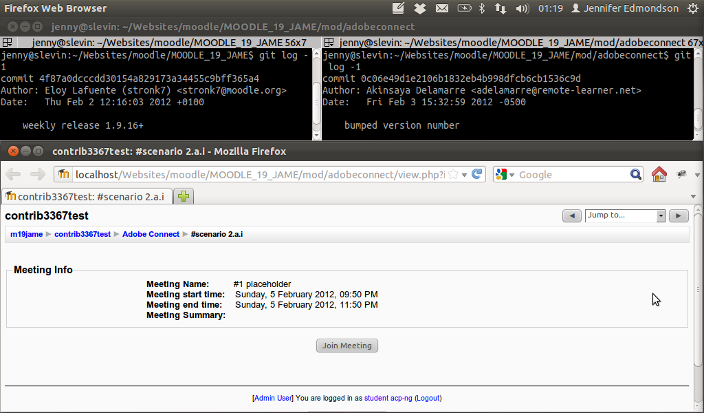Screen dimensions: 704x413
Task: Open the Adobe Connect breadcrumb link
Action: pyautogui.click(x=151, y=234)
